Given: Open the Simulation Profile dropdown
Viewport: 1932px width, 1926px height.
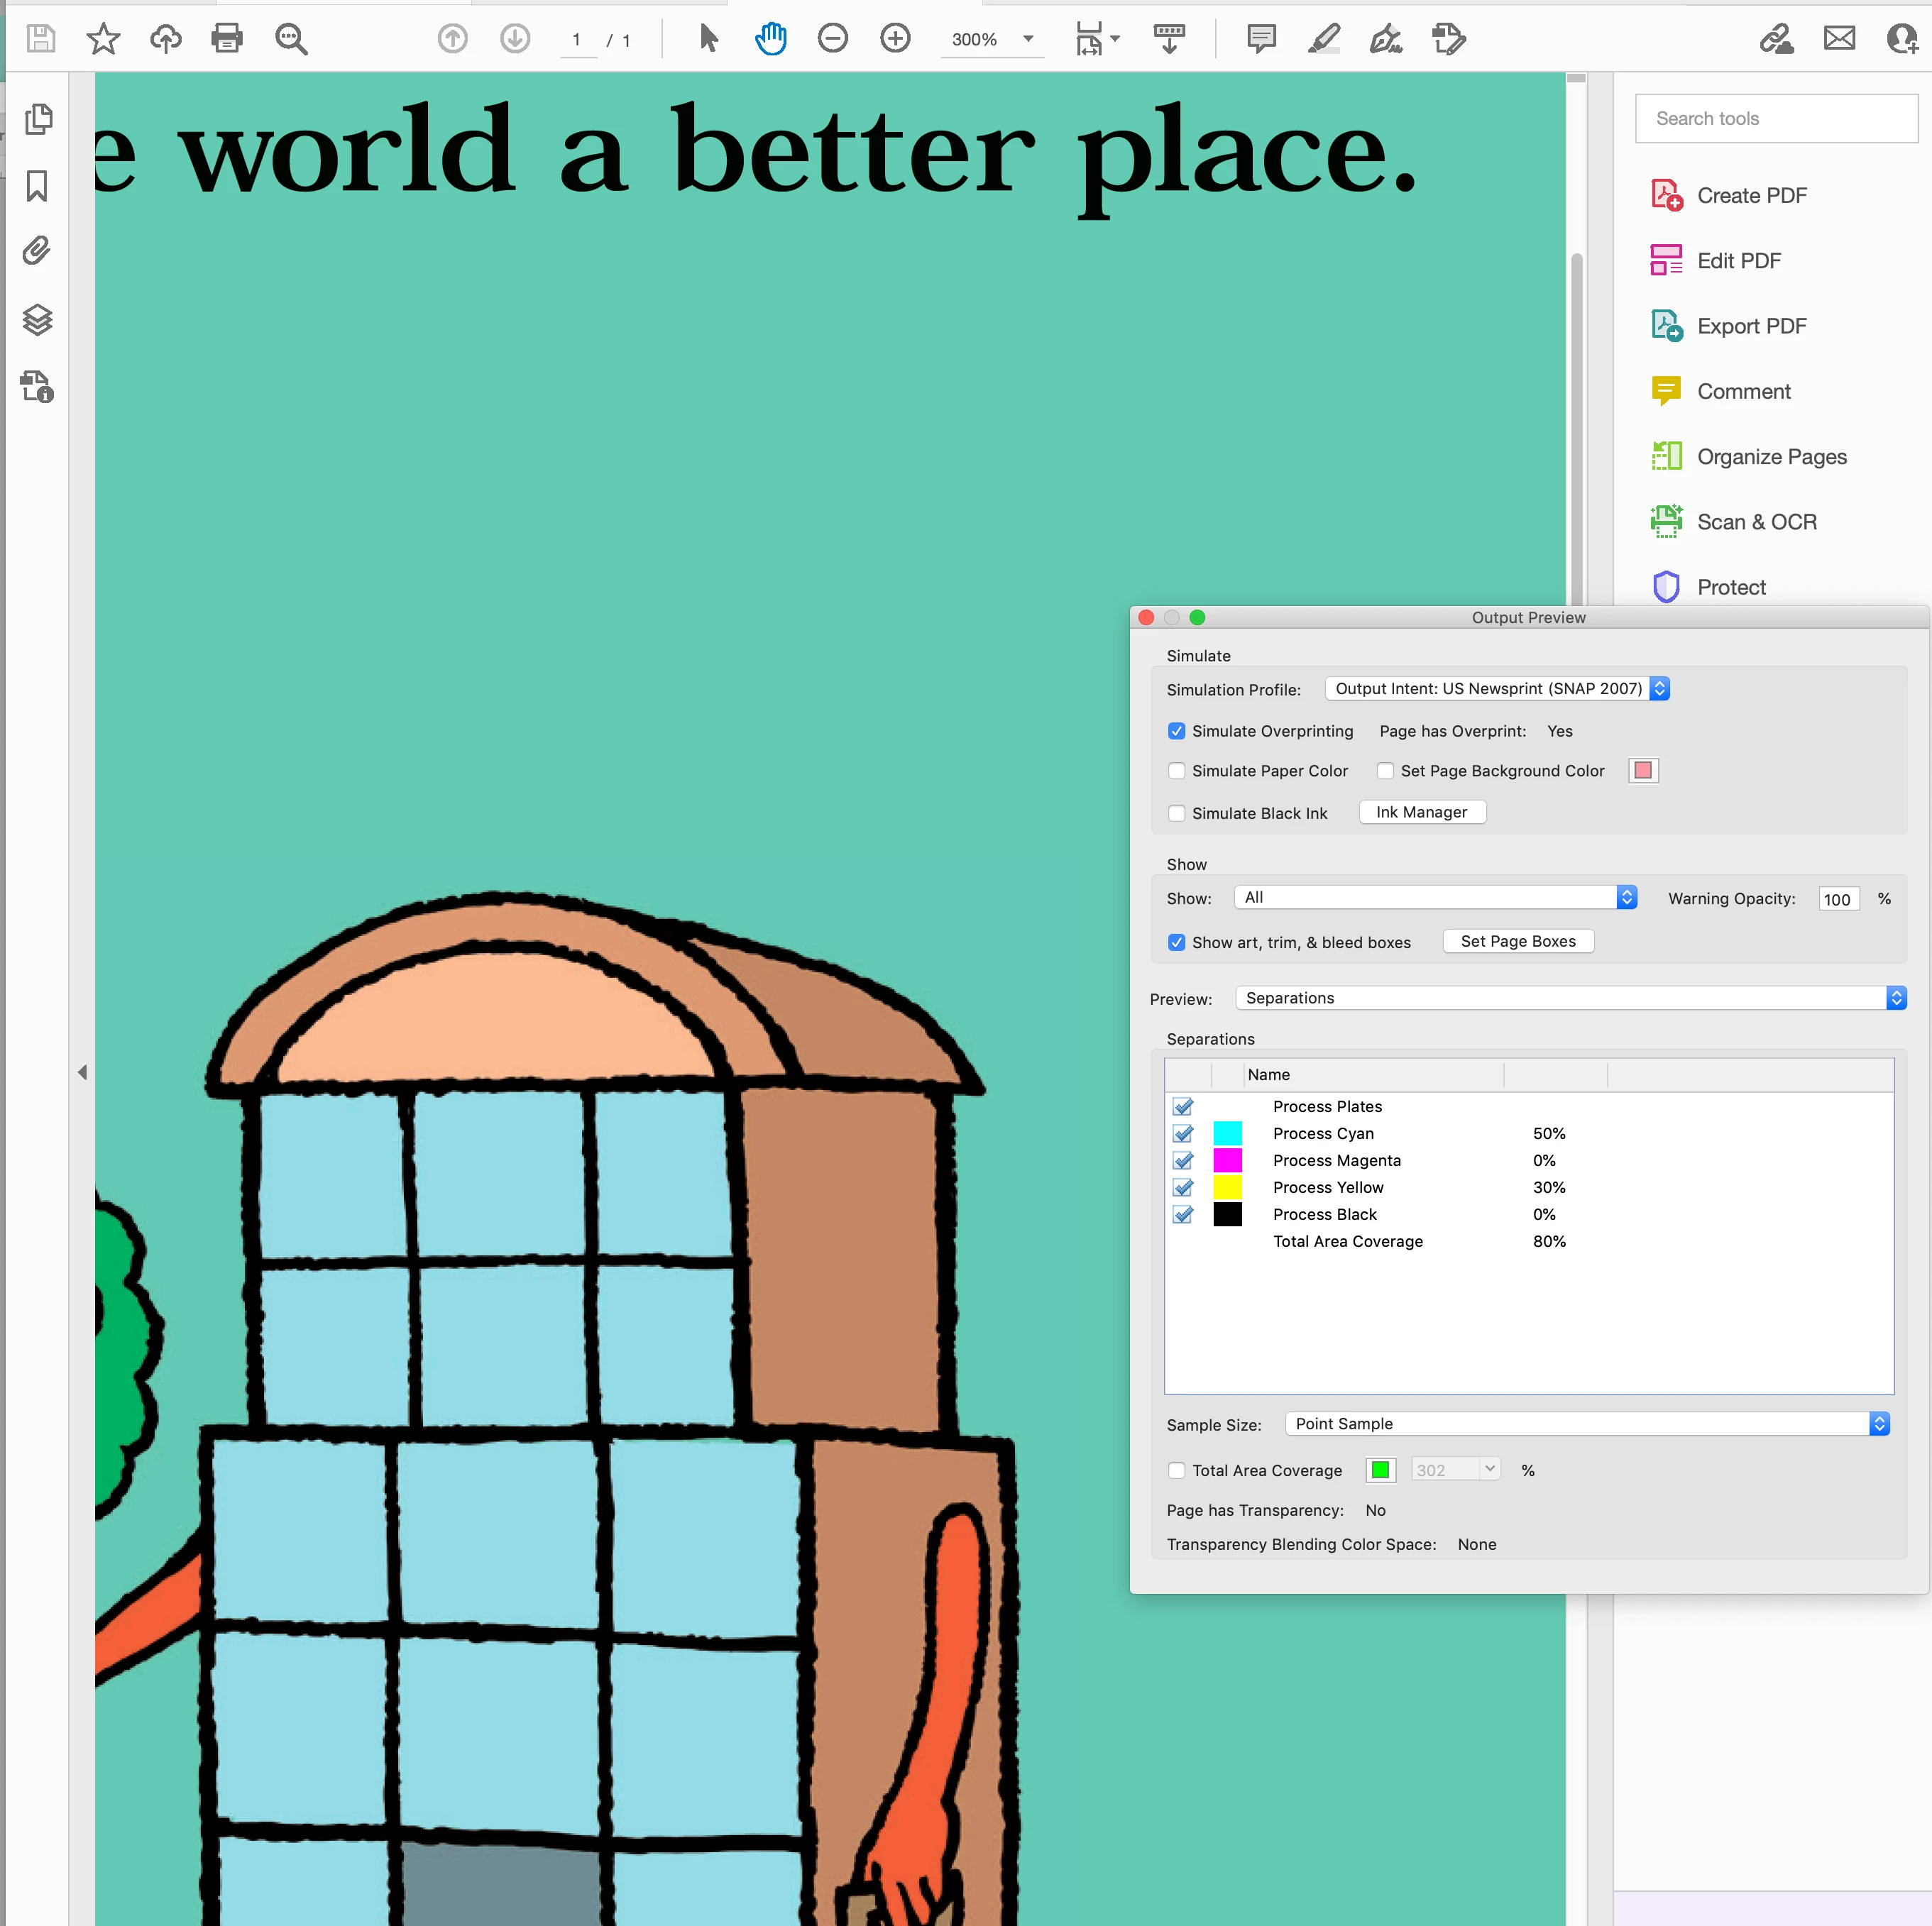Looking at the screenshot, I should (1496, 688).
